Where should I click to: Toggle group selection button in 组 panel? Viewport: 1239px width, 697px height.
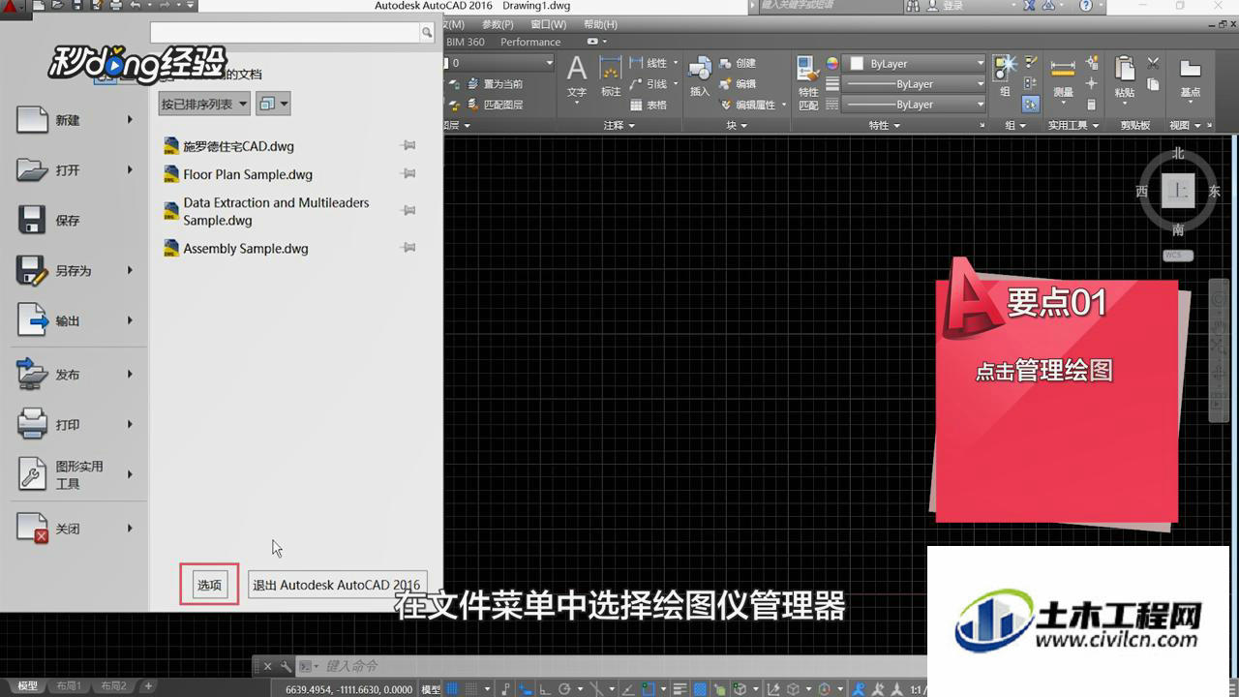click(1031, 104)
